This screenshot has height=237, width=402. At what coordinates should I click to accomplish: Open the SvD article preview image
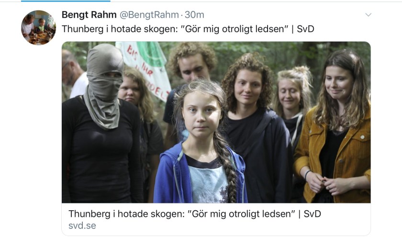pos(216,123)
